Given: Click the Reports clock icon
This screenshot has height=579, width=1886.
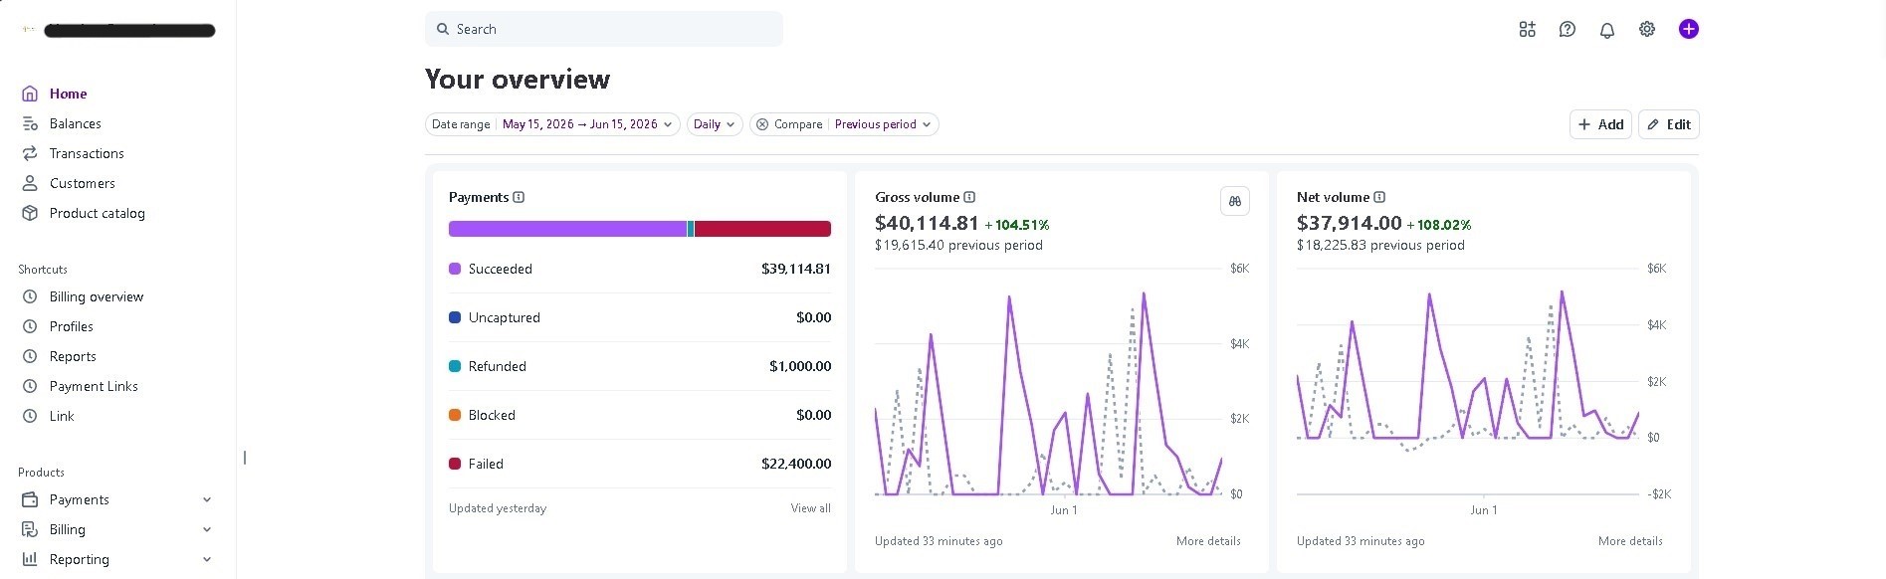Looking at the screenshot, I should pos(30,356).
